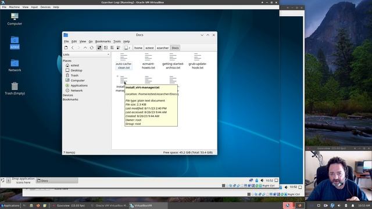Switch to compact list view mode

tap(112, 48)
